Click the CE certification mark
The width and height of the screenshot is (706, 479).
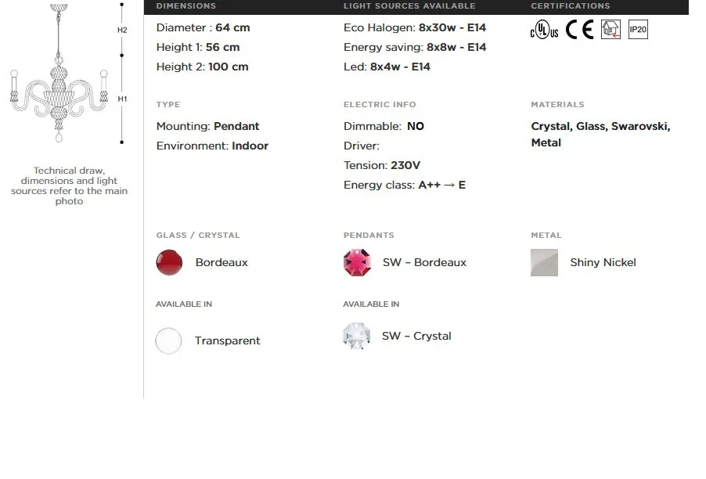click(579, 30)
